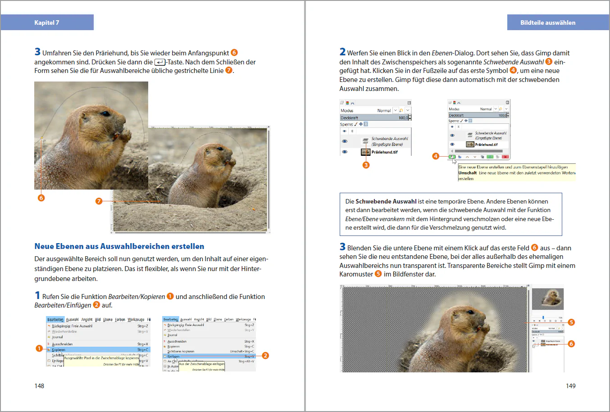Lower layer with the down arrow icon
The height and width of the screenshot is (412, 610).
pos(475,157)
